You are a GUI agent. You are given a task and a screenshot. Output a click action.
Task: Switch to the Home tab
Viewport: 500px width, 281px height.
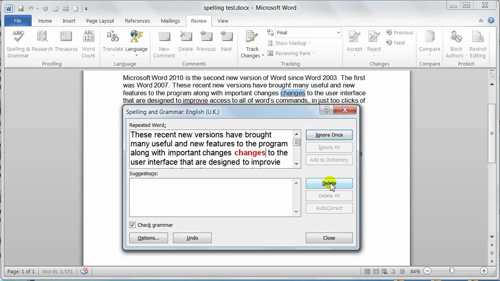45,21
